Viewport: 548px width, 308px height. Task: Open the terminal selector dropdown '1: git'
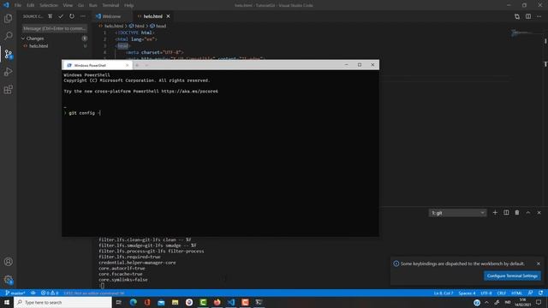pos(457,213)
